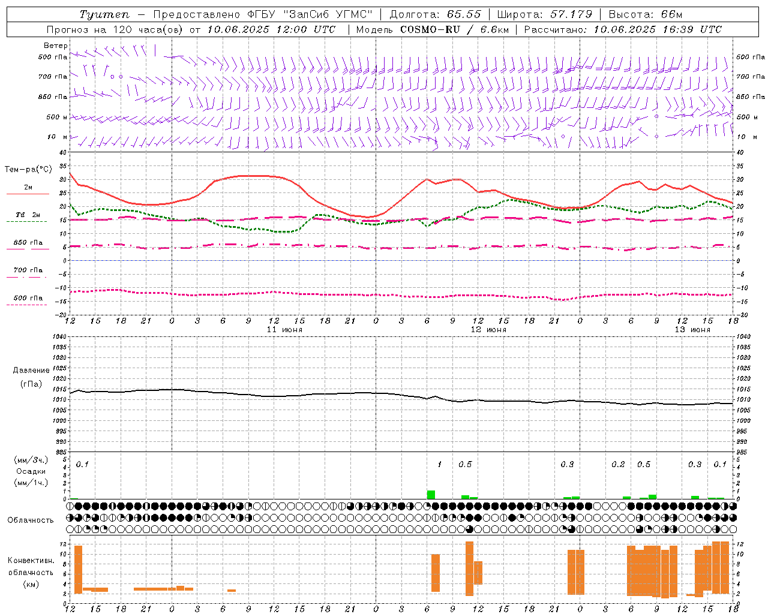Click the 500 м wind level label on left
The image size is (768, 614).
click(x=57, y=118)
